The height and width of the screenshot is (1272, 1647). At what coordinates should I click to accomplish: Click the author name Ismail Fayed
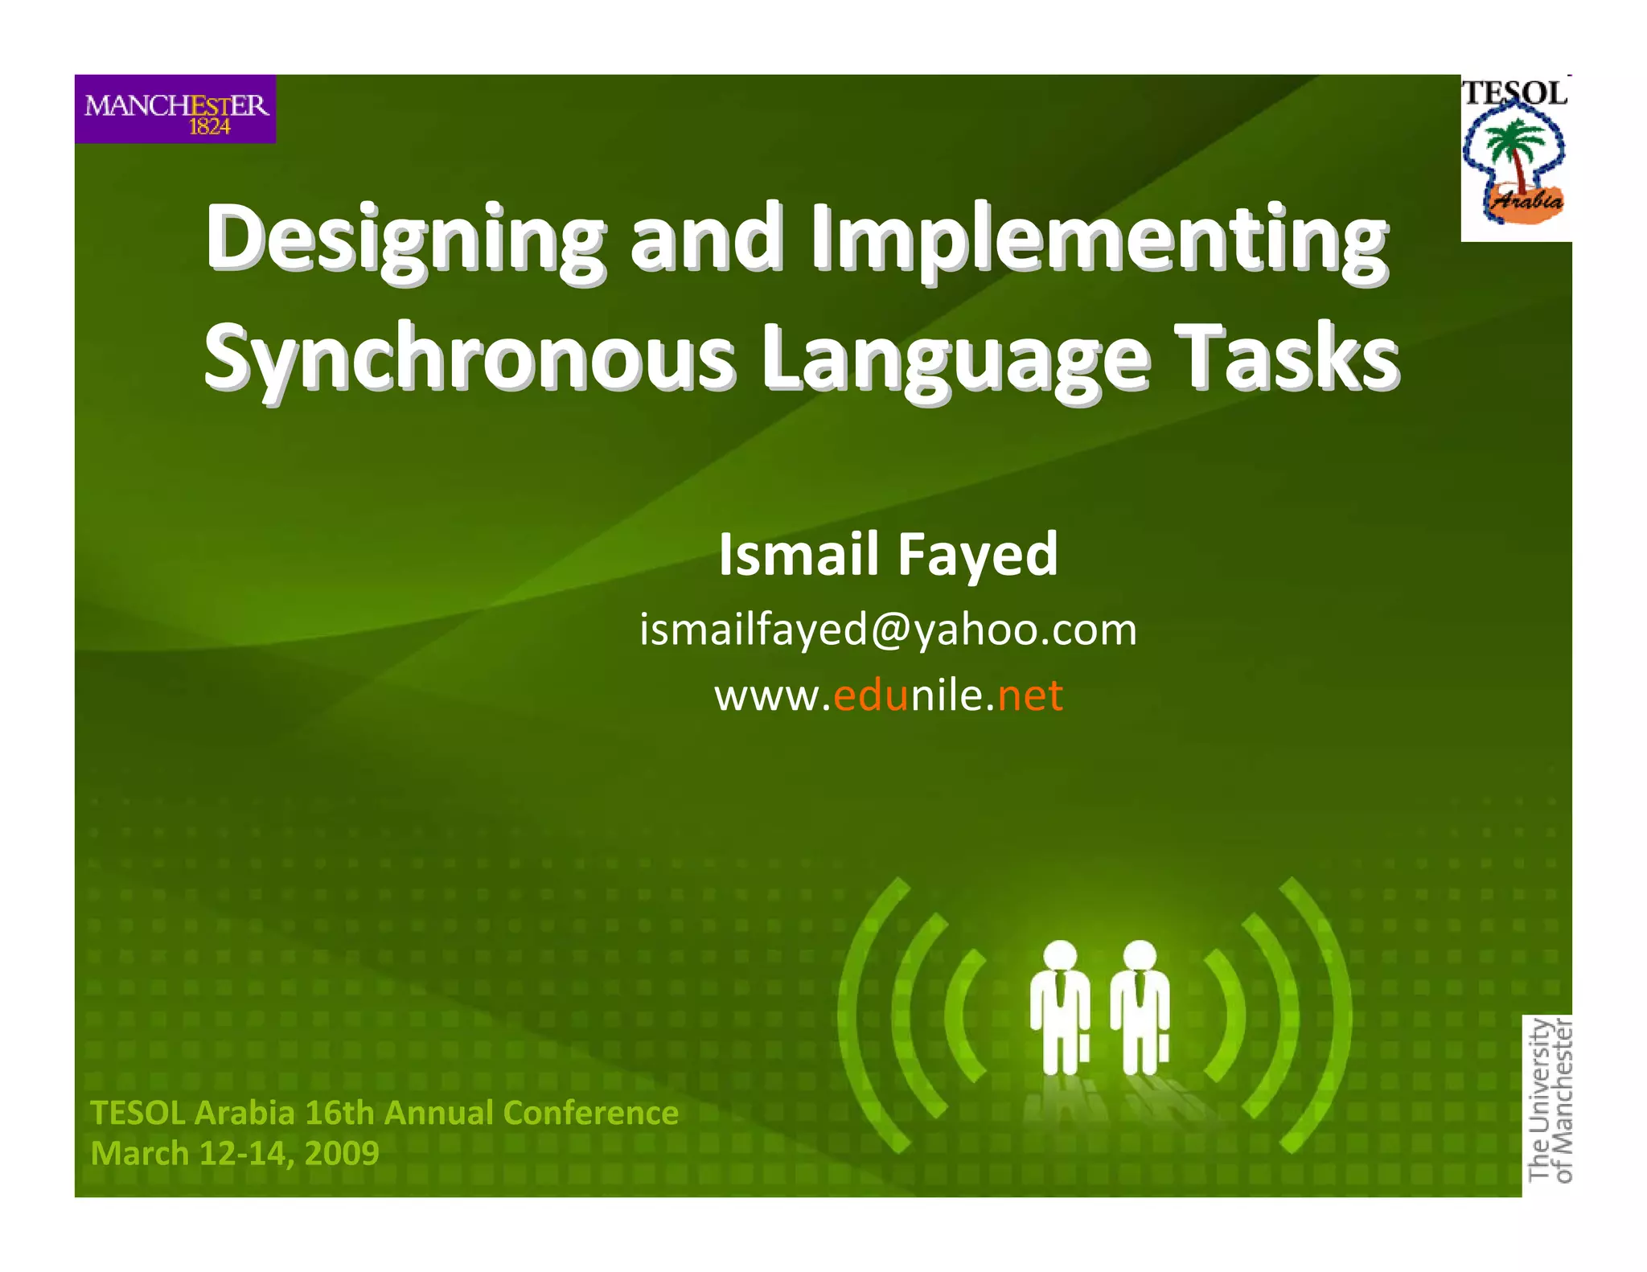[x=888, y=555]
